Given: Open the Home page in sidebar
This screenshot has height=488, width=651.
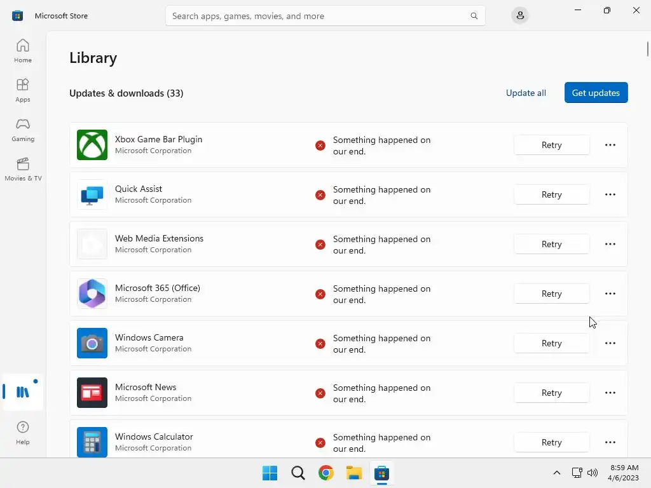Looking at the screenshot, I should (23, 51).
